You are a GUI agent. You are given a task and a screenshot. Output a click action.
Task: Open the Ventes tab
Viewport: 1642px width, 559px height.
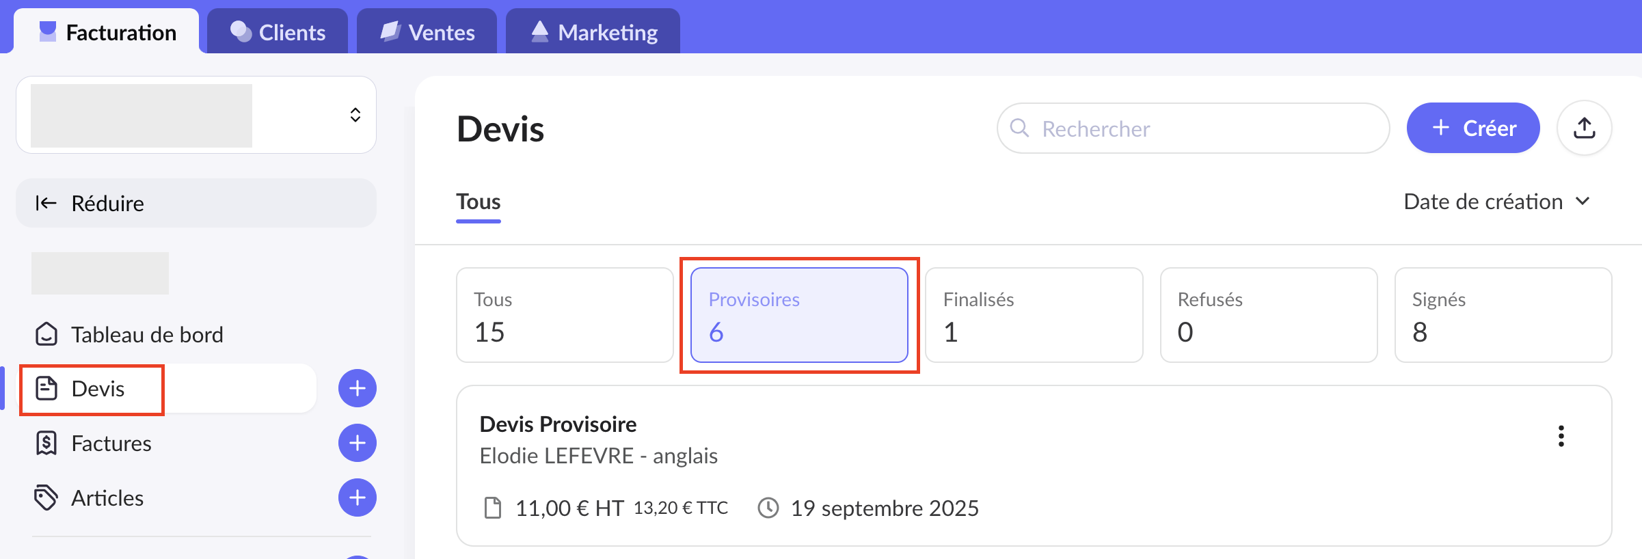(x=427, y=32)
